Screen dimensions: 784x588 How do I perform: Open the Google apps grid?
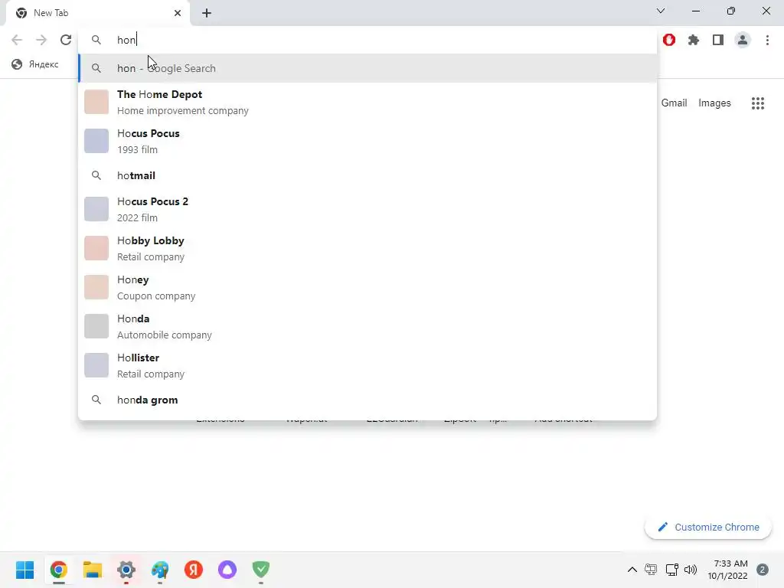pos(758,103)
